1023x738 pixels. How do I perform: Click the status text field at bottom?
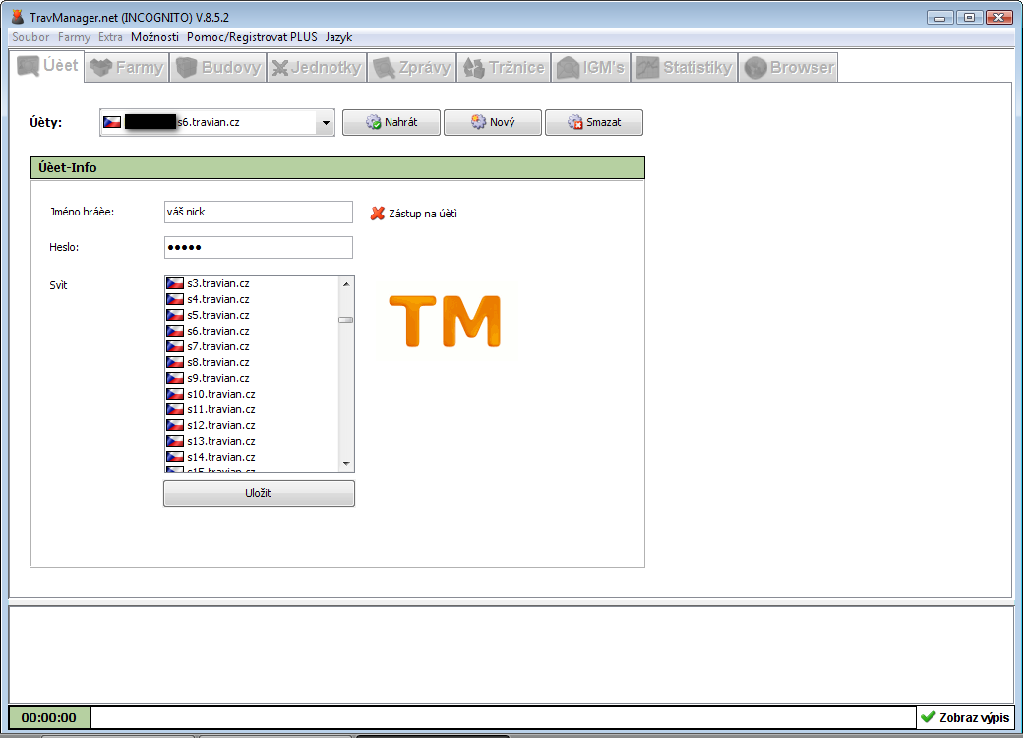(x=503, y=717)
